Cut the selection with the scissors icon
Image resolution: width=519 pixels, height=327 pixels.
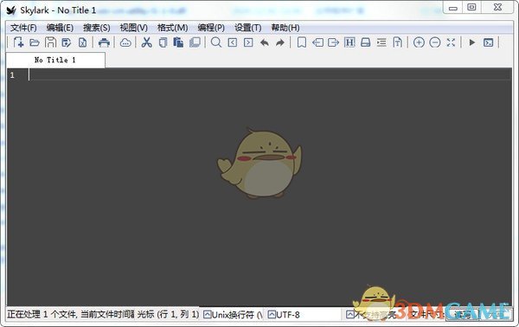pyautogui.click(x=147, y=42)
